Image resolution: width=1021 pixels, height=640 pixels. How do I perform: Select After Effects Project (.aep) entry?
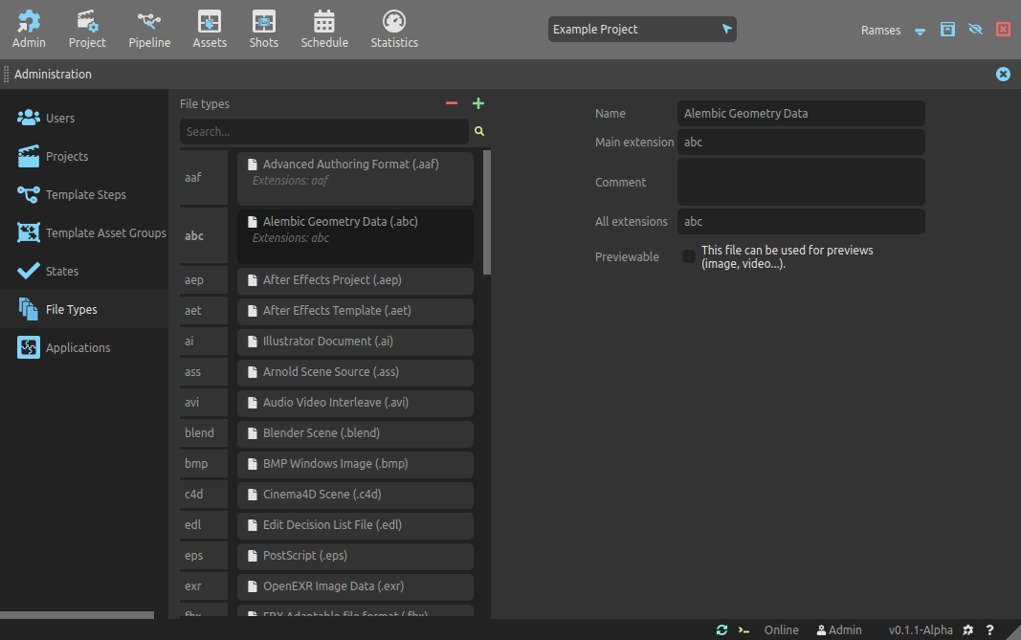point(355,280)
